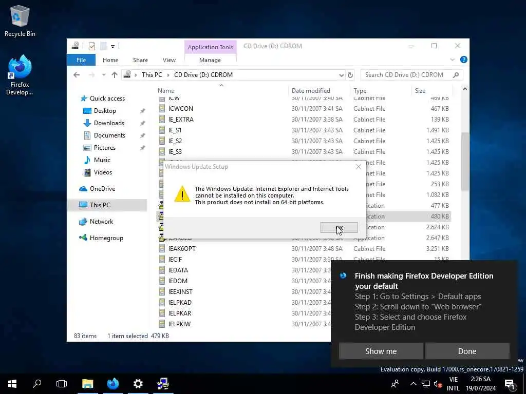The image size is (526, 394).
Task: Open the Recent locations dropdown arrow
Action: (104, 75)
